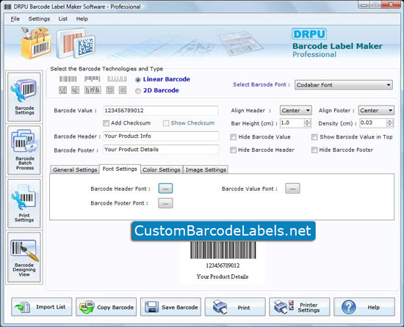Check Hide Barcode Value

pyautogui.click(x=233, y=137)
